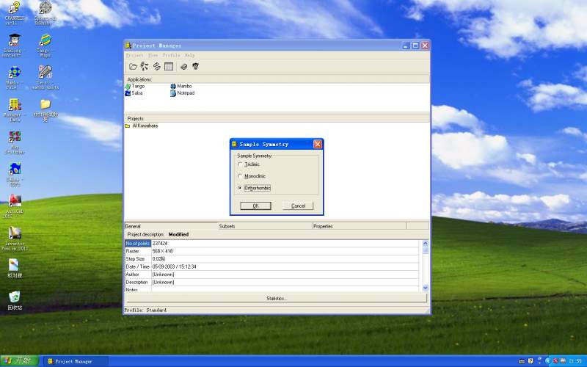Open the Statistics... button

click(277, 299)
